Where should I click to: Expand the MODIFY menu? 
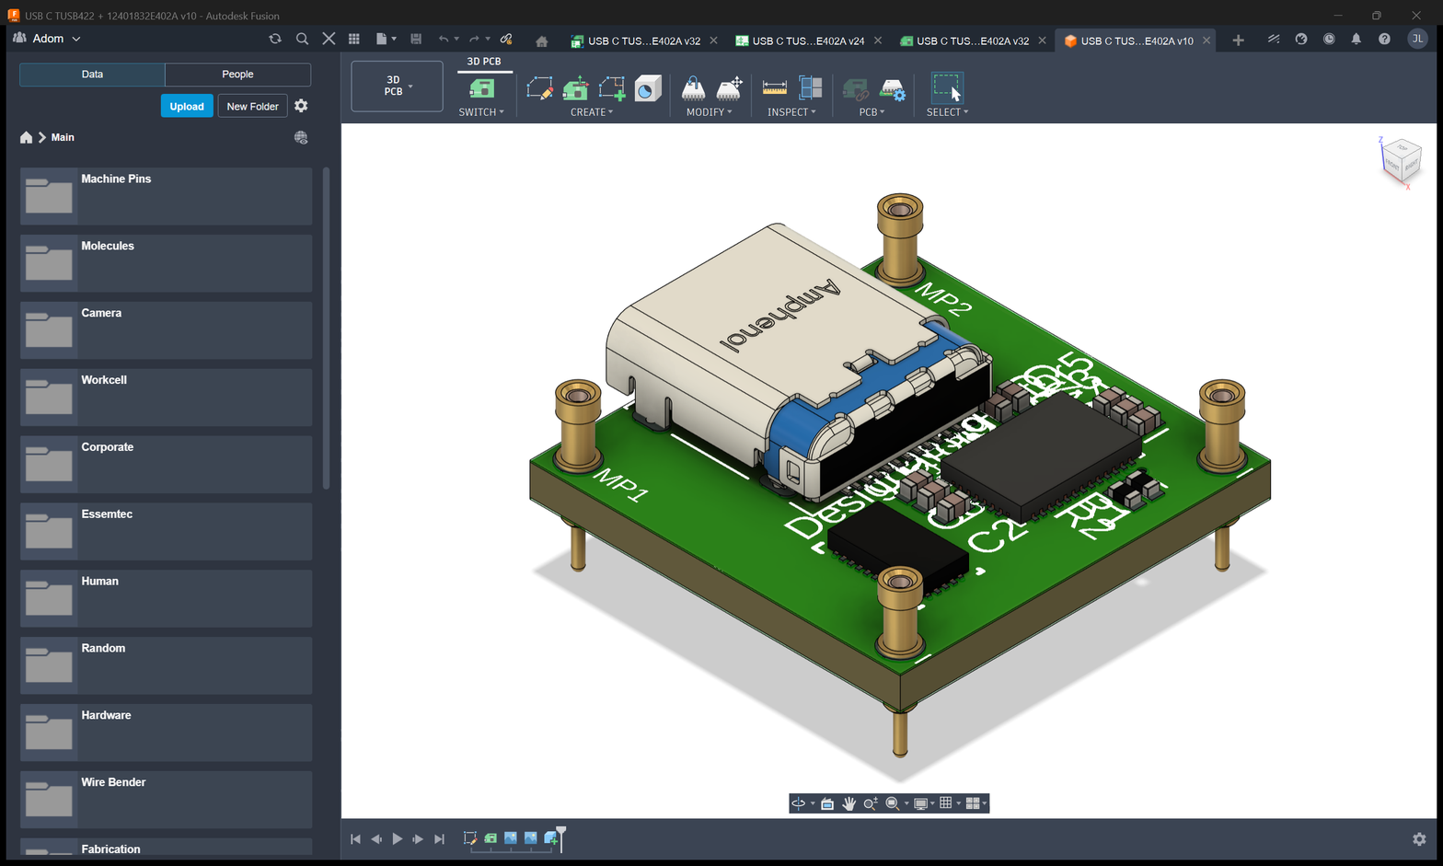pos(710,112)
